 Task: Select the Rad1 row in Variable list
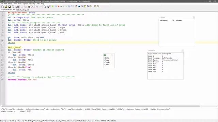point(165,64)
